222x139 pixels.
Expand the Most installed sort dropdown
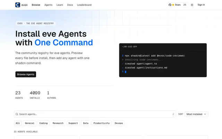click(x=196, y=114)
